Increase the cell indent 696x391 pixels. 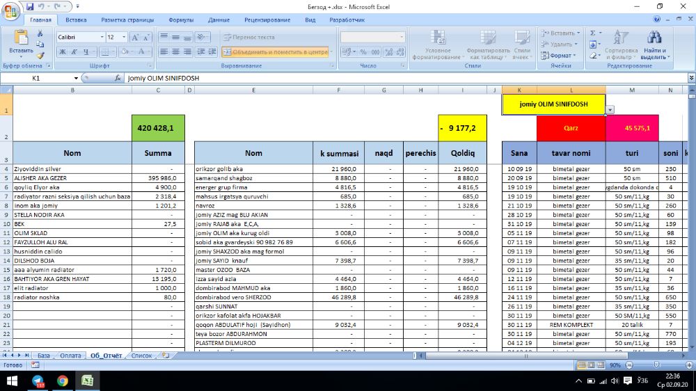pyautogui.click(x=212, y=52)
